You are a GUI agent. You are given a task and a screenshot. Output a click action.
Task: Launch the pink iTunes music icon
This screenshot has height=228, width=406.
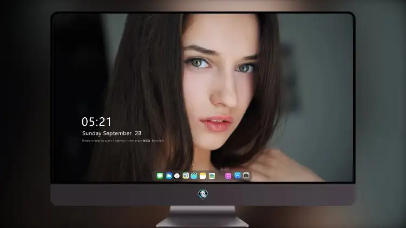pos(228,176)
